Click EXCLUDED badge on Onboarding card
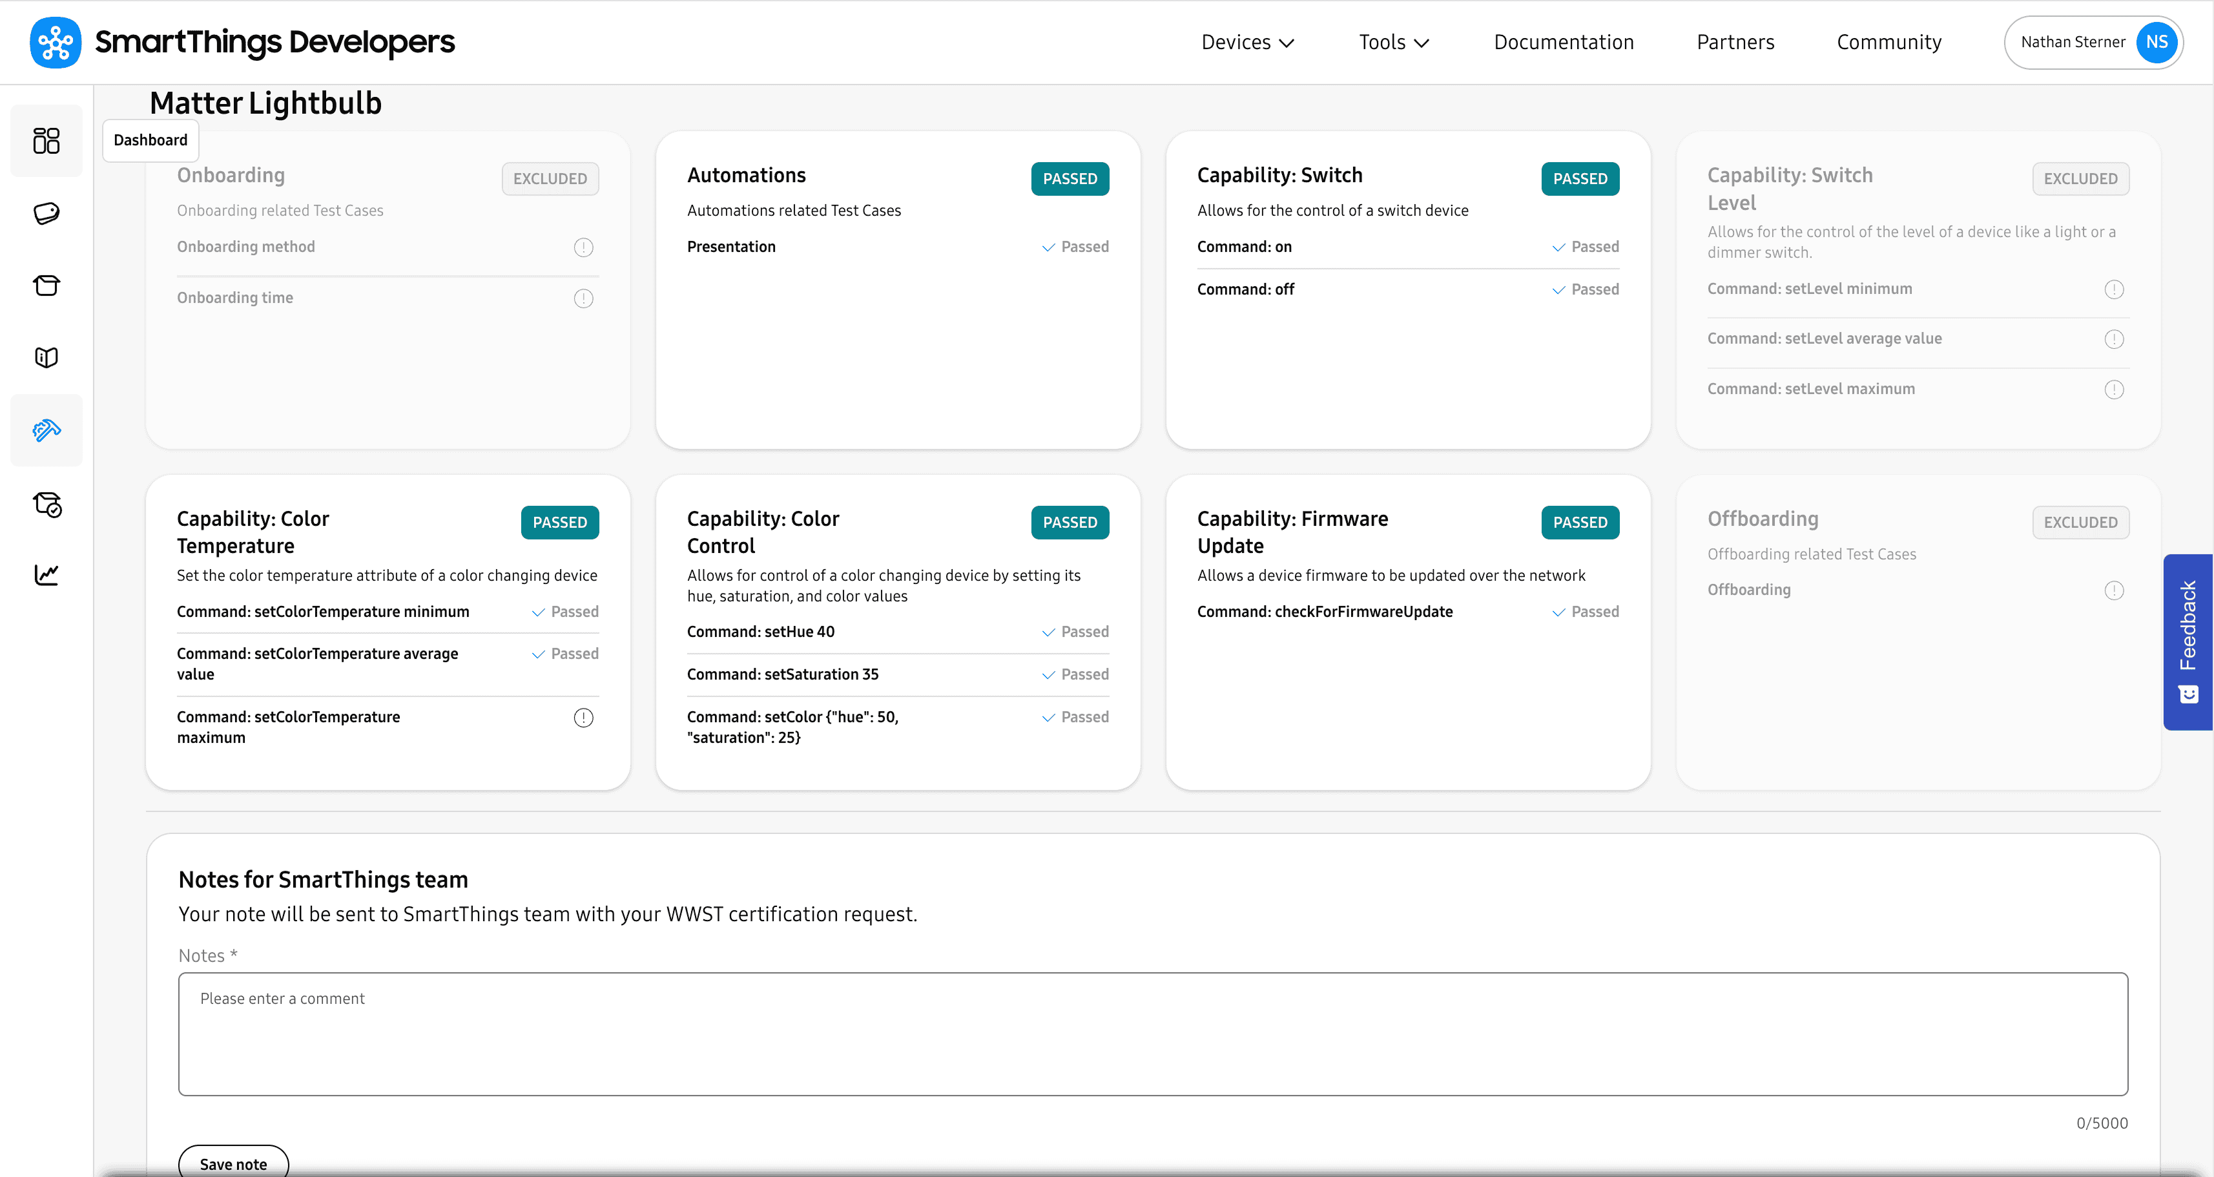The height and width of the screenshot is (1177, 2214). [x=550, y=179]
